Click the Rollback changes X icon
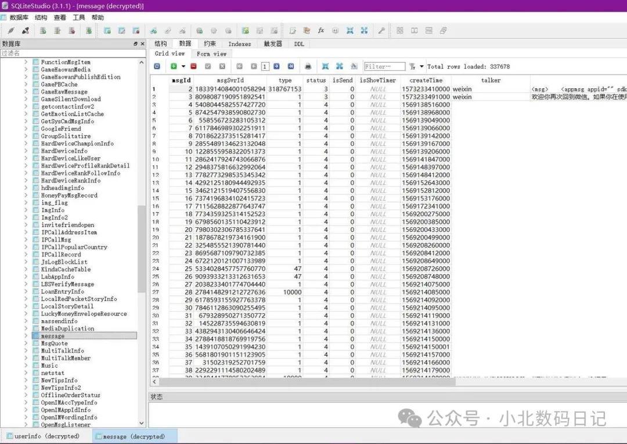This screenshot has height=444, width=627. 222,66
